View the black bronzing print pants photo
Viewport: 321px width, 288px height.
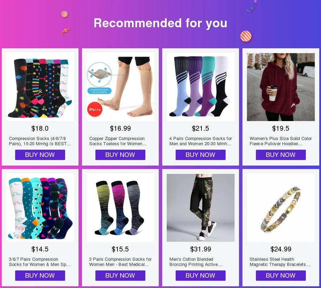coord(200,208)
